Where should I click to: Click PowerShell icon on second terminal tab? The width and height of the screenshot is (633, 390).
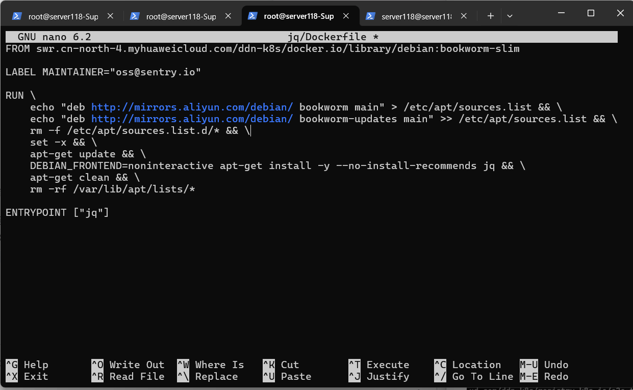[135, 16]
